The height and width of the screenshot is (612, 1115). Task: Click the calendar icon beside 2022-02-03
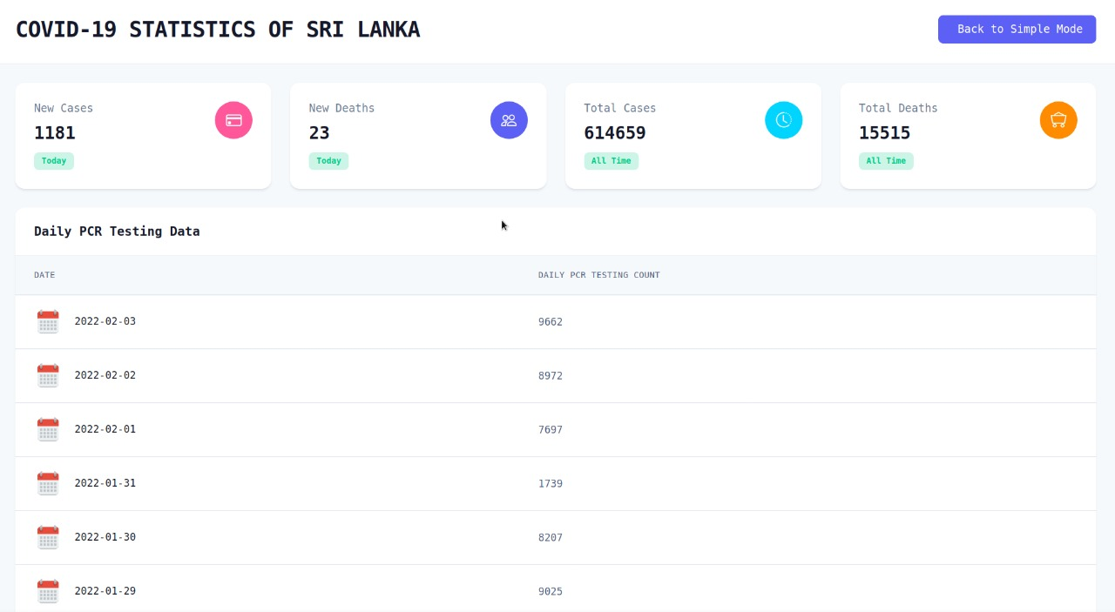[48, 322]
